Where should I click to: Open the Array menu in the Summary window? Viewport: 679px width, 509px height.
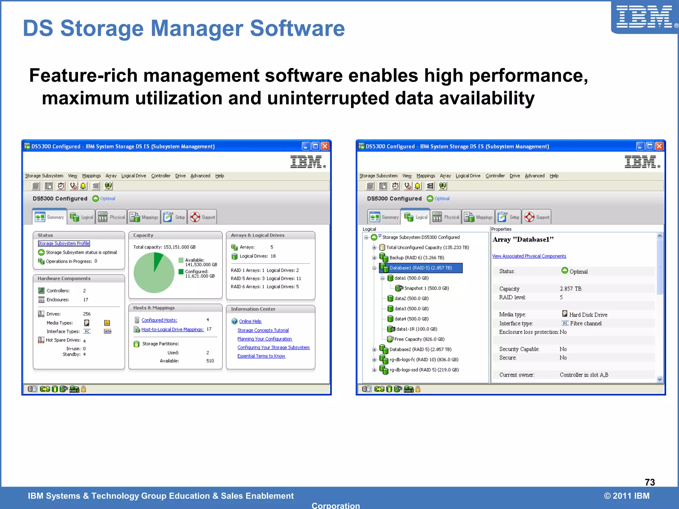click(x=111, y=176)
